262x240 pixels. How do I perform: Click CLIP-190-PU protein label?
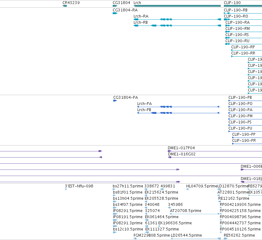(x=240, y=128)
